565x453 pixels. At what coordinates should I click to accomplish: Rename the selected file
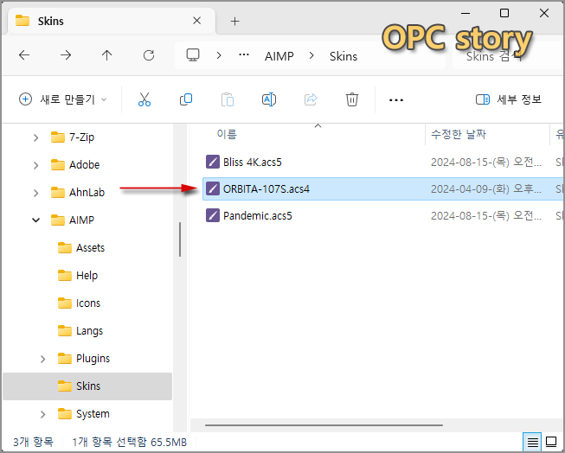(269, 99)
